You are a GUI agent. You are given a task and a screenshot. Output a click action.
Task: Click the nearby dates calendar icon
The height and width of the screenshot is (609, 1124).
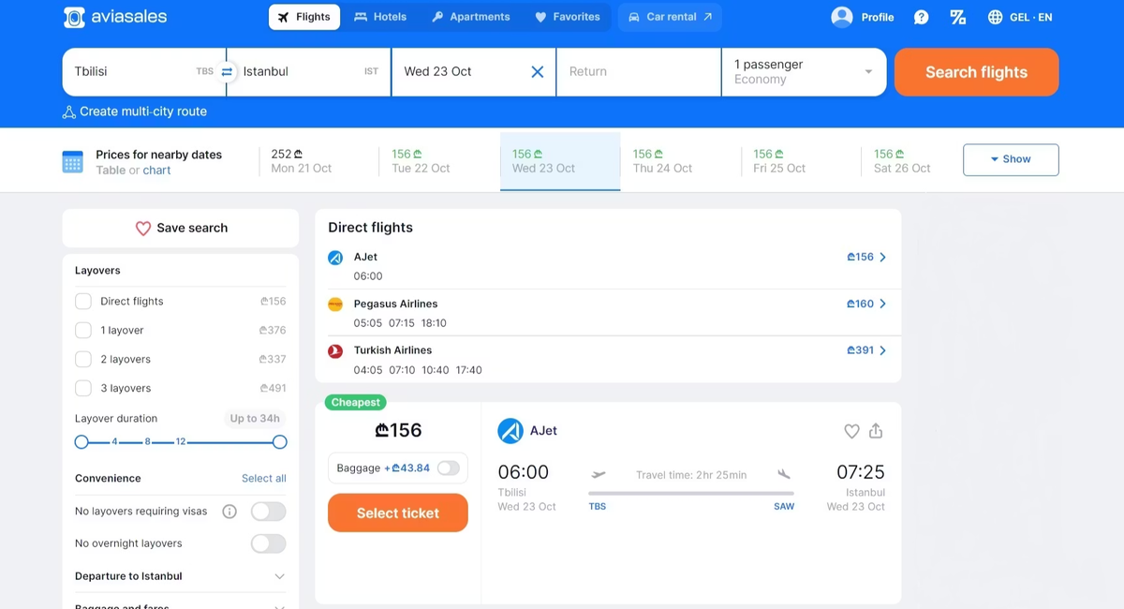[x=72, y=161]
